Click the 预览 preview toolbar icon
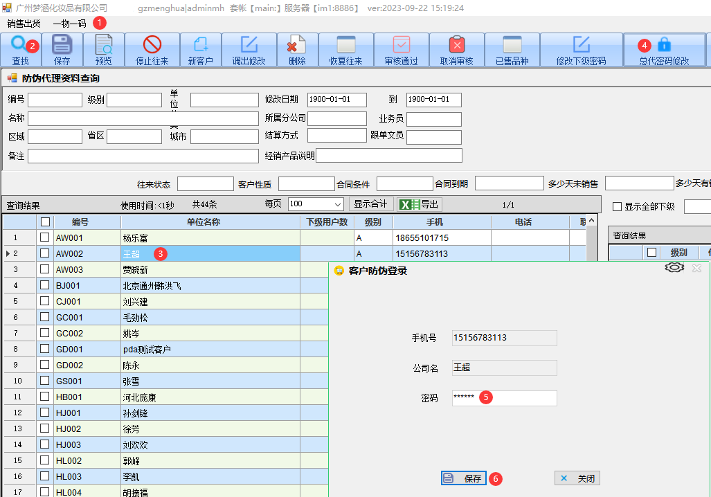The height and width of the screenshot is (497, 711). [x=104, y=45]
